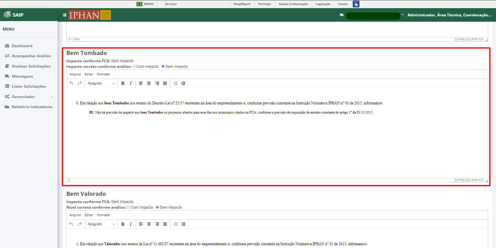Open the chat messages icon in header

click(342, 15)
